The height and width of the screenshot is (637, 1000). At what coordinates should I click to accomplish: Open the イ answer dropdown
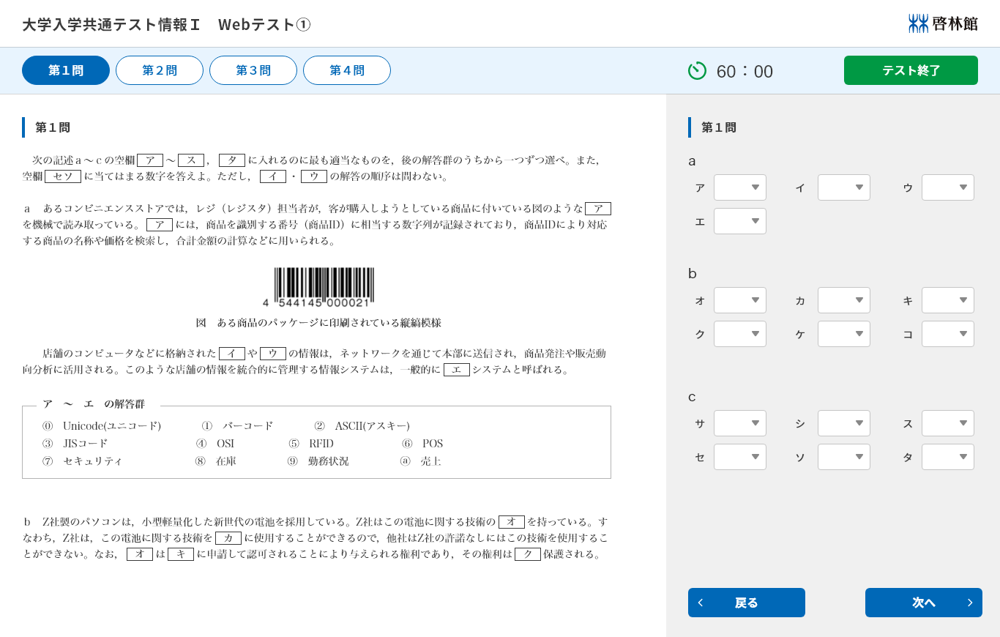pos(843,187)
